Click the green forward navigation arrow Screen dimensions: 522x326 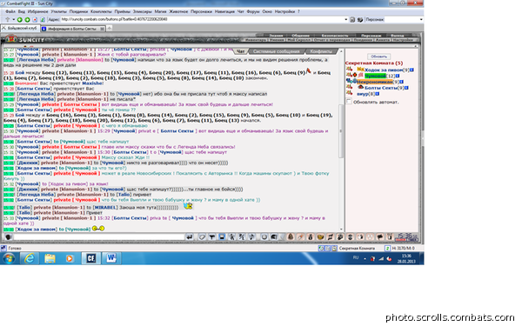[x=27, y=20]
